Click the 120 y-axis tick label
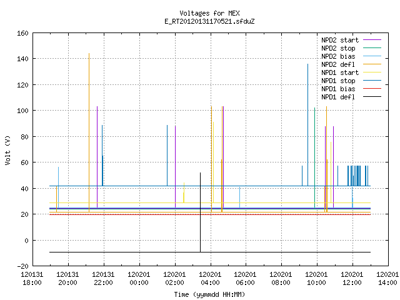This screenshot has width=400, height=300. [x=22, y=85]
